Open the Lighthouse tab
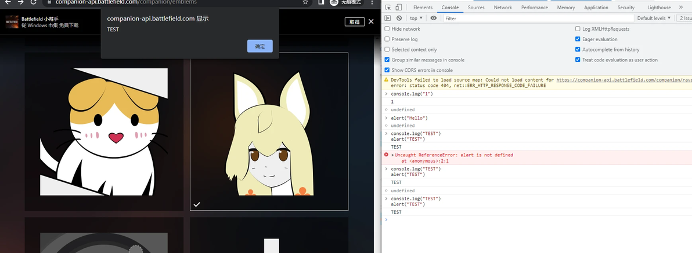This screenshot has height=253, width=692. [659, 8]
